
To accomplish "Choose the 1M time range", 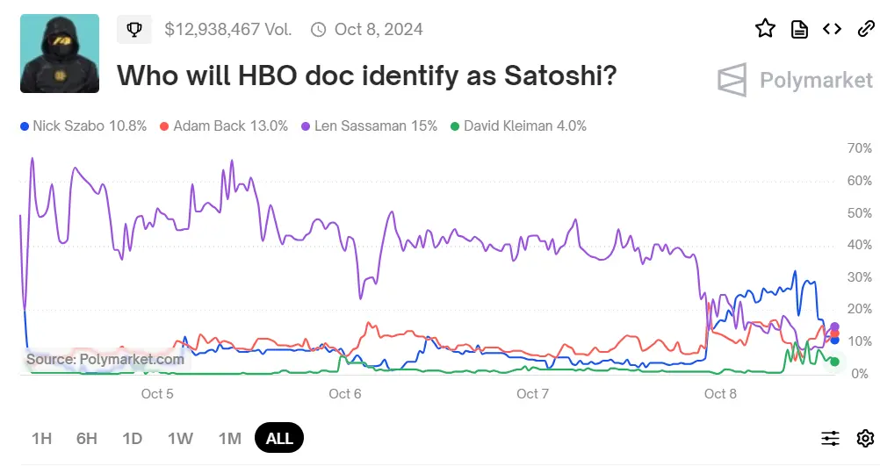I will tap(228, 438).
